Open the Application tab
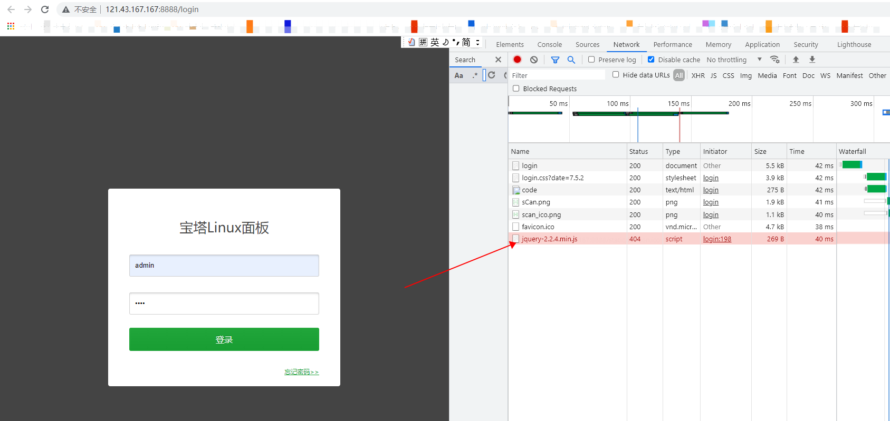This screenshot has width=890, height=421. click(762, 45)
